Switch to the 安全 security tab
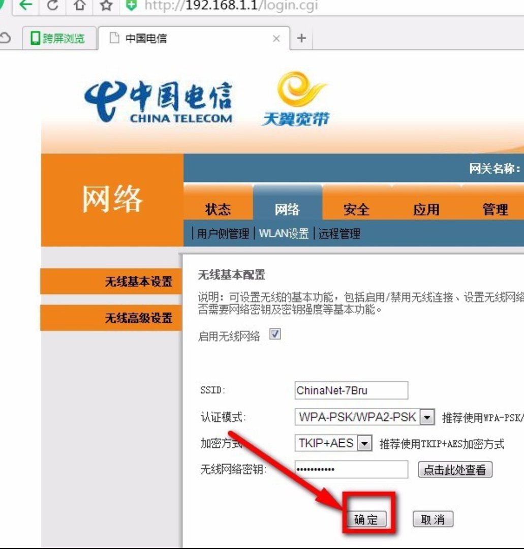The height and width of the screenshot is (549, 524). coord(357,209)
